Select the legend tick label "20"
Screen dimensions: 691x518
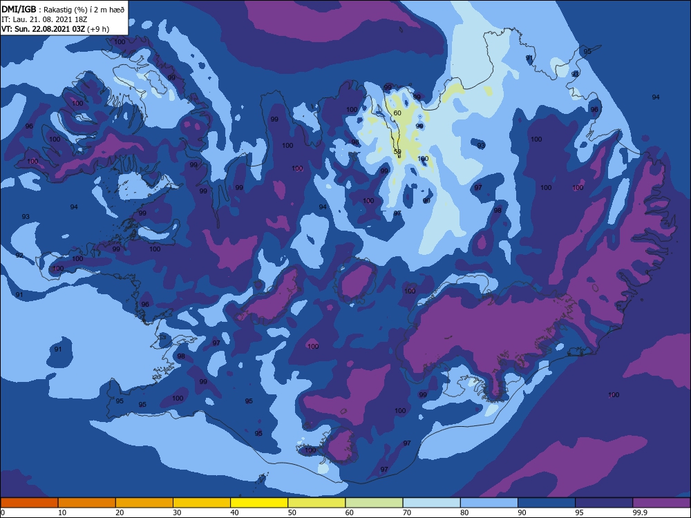pos(120,512)
